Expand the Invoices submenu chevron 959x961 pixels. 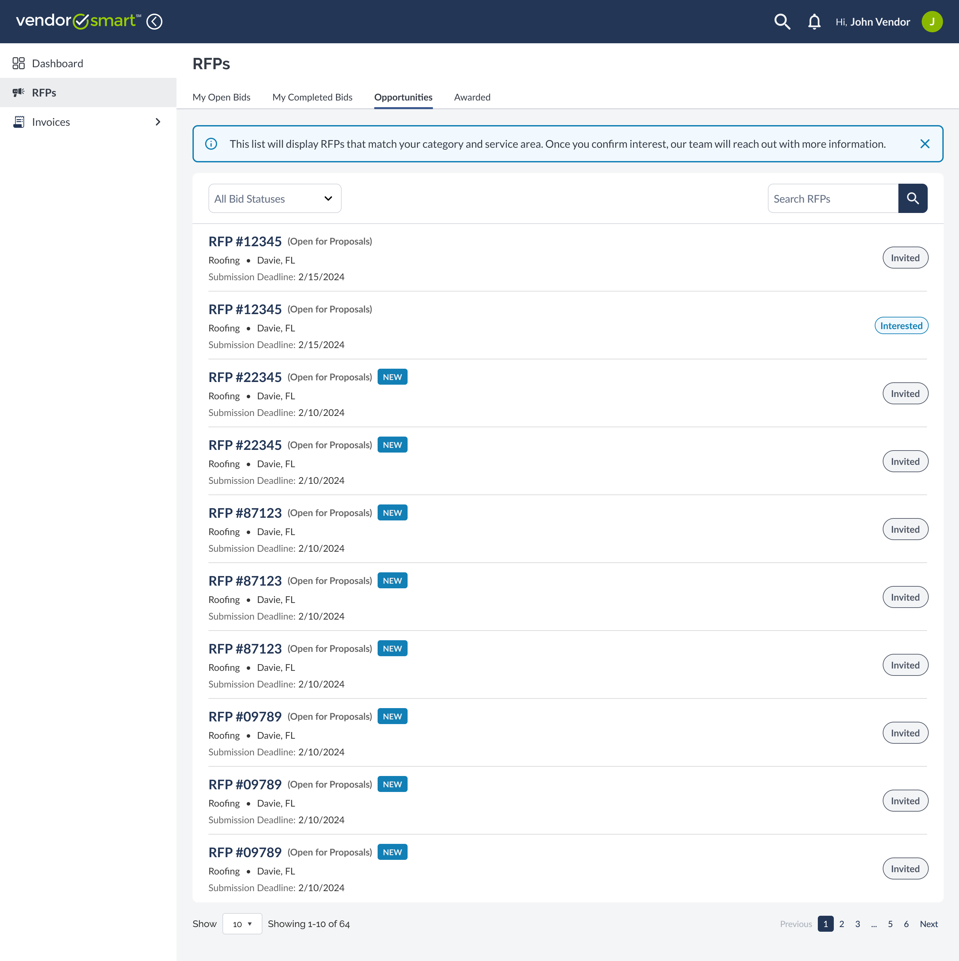pyautogui.click(x=158, y=122)
